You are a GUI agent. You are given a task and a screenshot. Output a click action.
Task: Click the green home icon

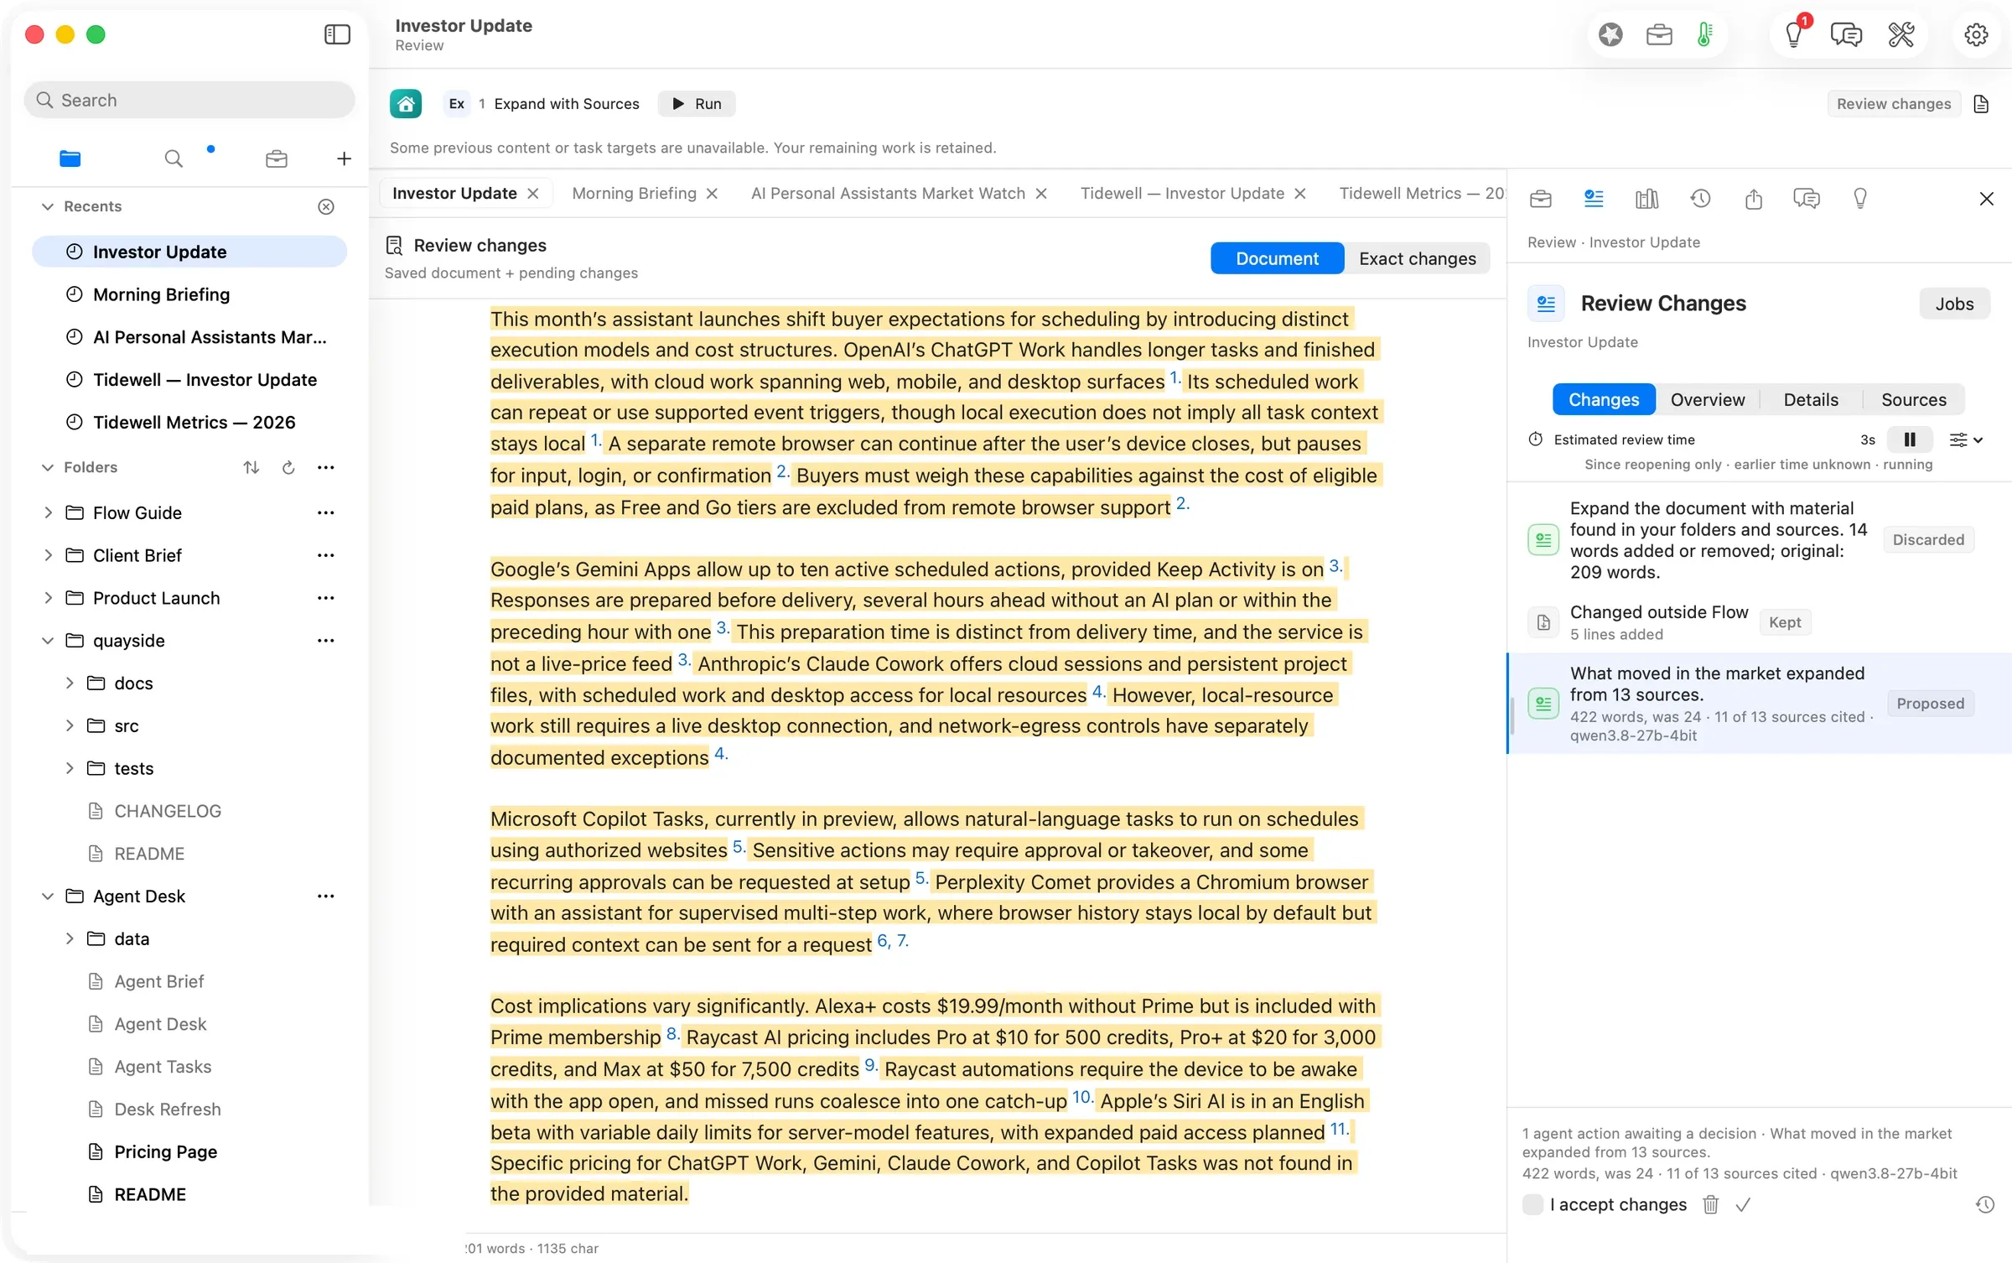pyautogui.click(x=406, y=104)
